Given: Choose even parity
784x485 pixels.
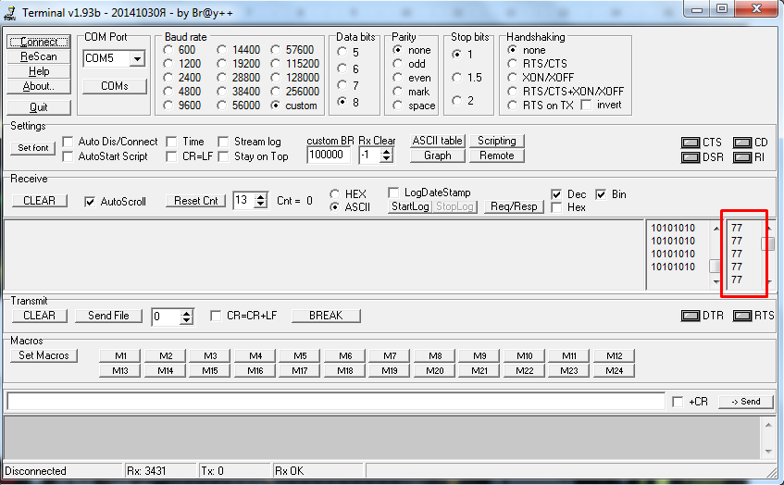Looking at the screenshot, I should [398, 78].
